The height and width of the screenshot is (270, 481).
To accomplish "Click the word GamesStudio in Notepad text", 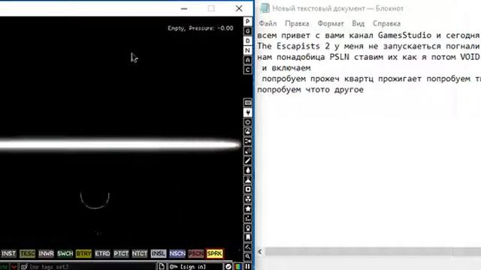I will tap(404, 35).
